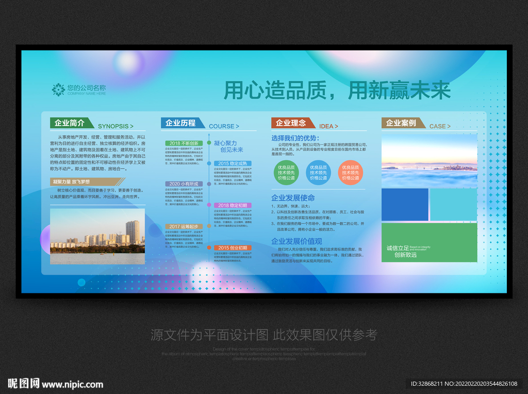Click the 企业发展使命 heading
Screen dimensions: 528x394
[293, 198]
